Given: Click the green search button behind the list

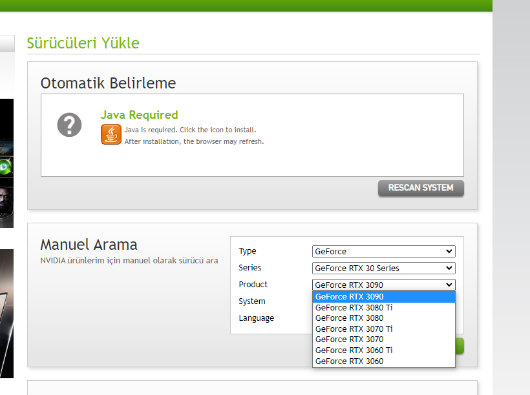Looking at the screenshot, I should (x=460, y=346).
